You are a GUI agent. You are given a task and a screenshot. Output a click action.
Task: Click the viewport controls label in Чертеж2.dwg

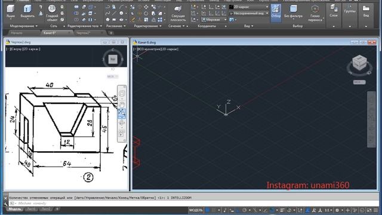tap(23, 49)
